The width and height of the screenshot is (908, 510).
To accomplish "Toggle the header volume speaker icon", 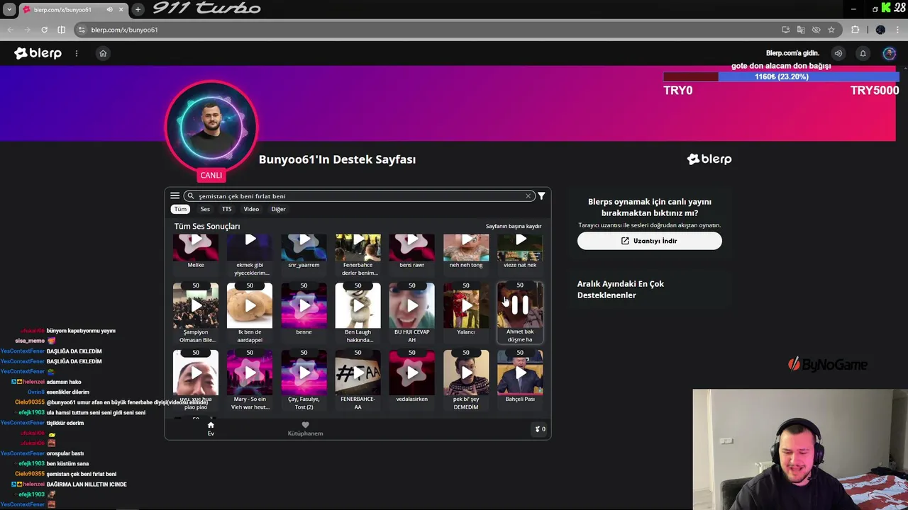I will tap(838, 53).
